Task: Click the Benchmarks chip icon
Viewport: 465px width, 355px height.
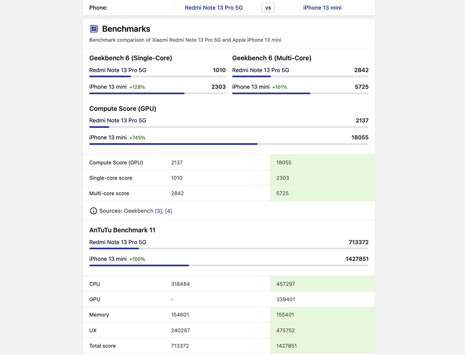Action: pyautogui.click(x=94, y=29)
